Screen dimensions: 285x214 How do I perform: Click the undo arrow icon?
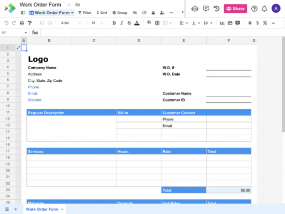tap(6, 23)
